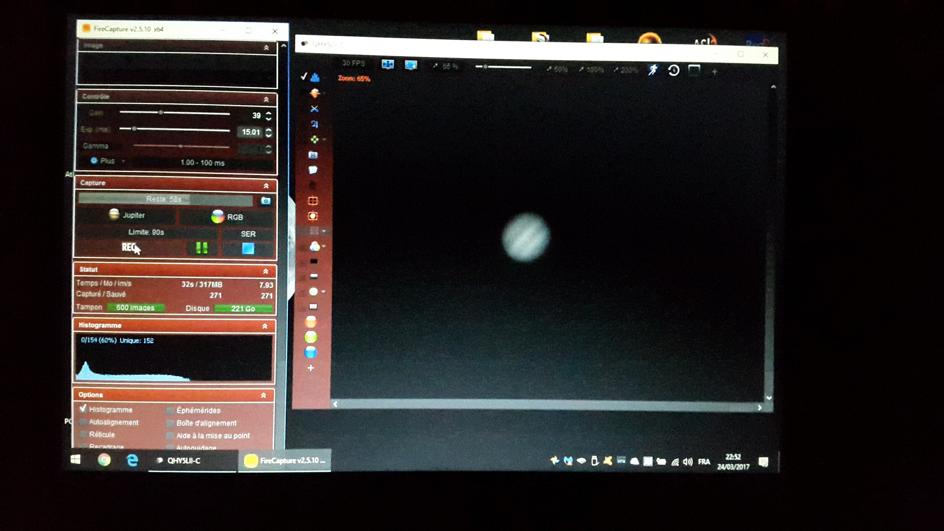This screenshot has height=531, width=944.
Task: Collapse the Statut panel
Action: point(265,271)
